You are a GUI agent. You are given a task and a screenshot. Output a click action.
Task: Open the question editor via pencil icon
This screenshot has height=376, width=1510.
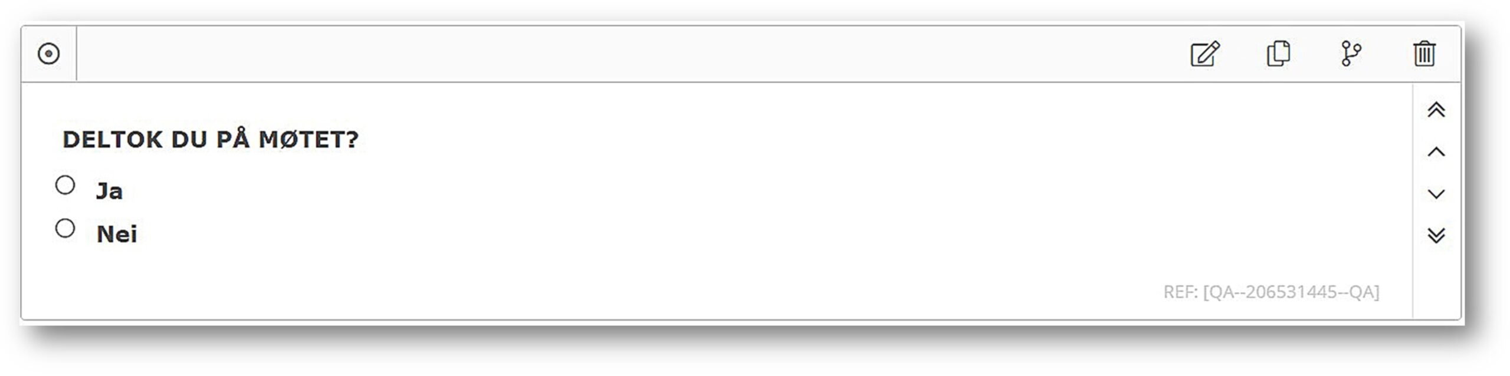point(1204,54)
